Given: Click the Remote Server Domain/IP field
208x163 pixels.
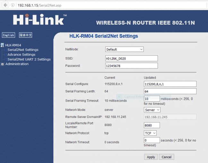Looking at the screenshot, I should (x=170, y=117).
